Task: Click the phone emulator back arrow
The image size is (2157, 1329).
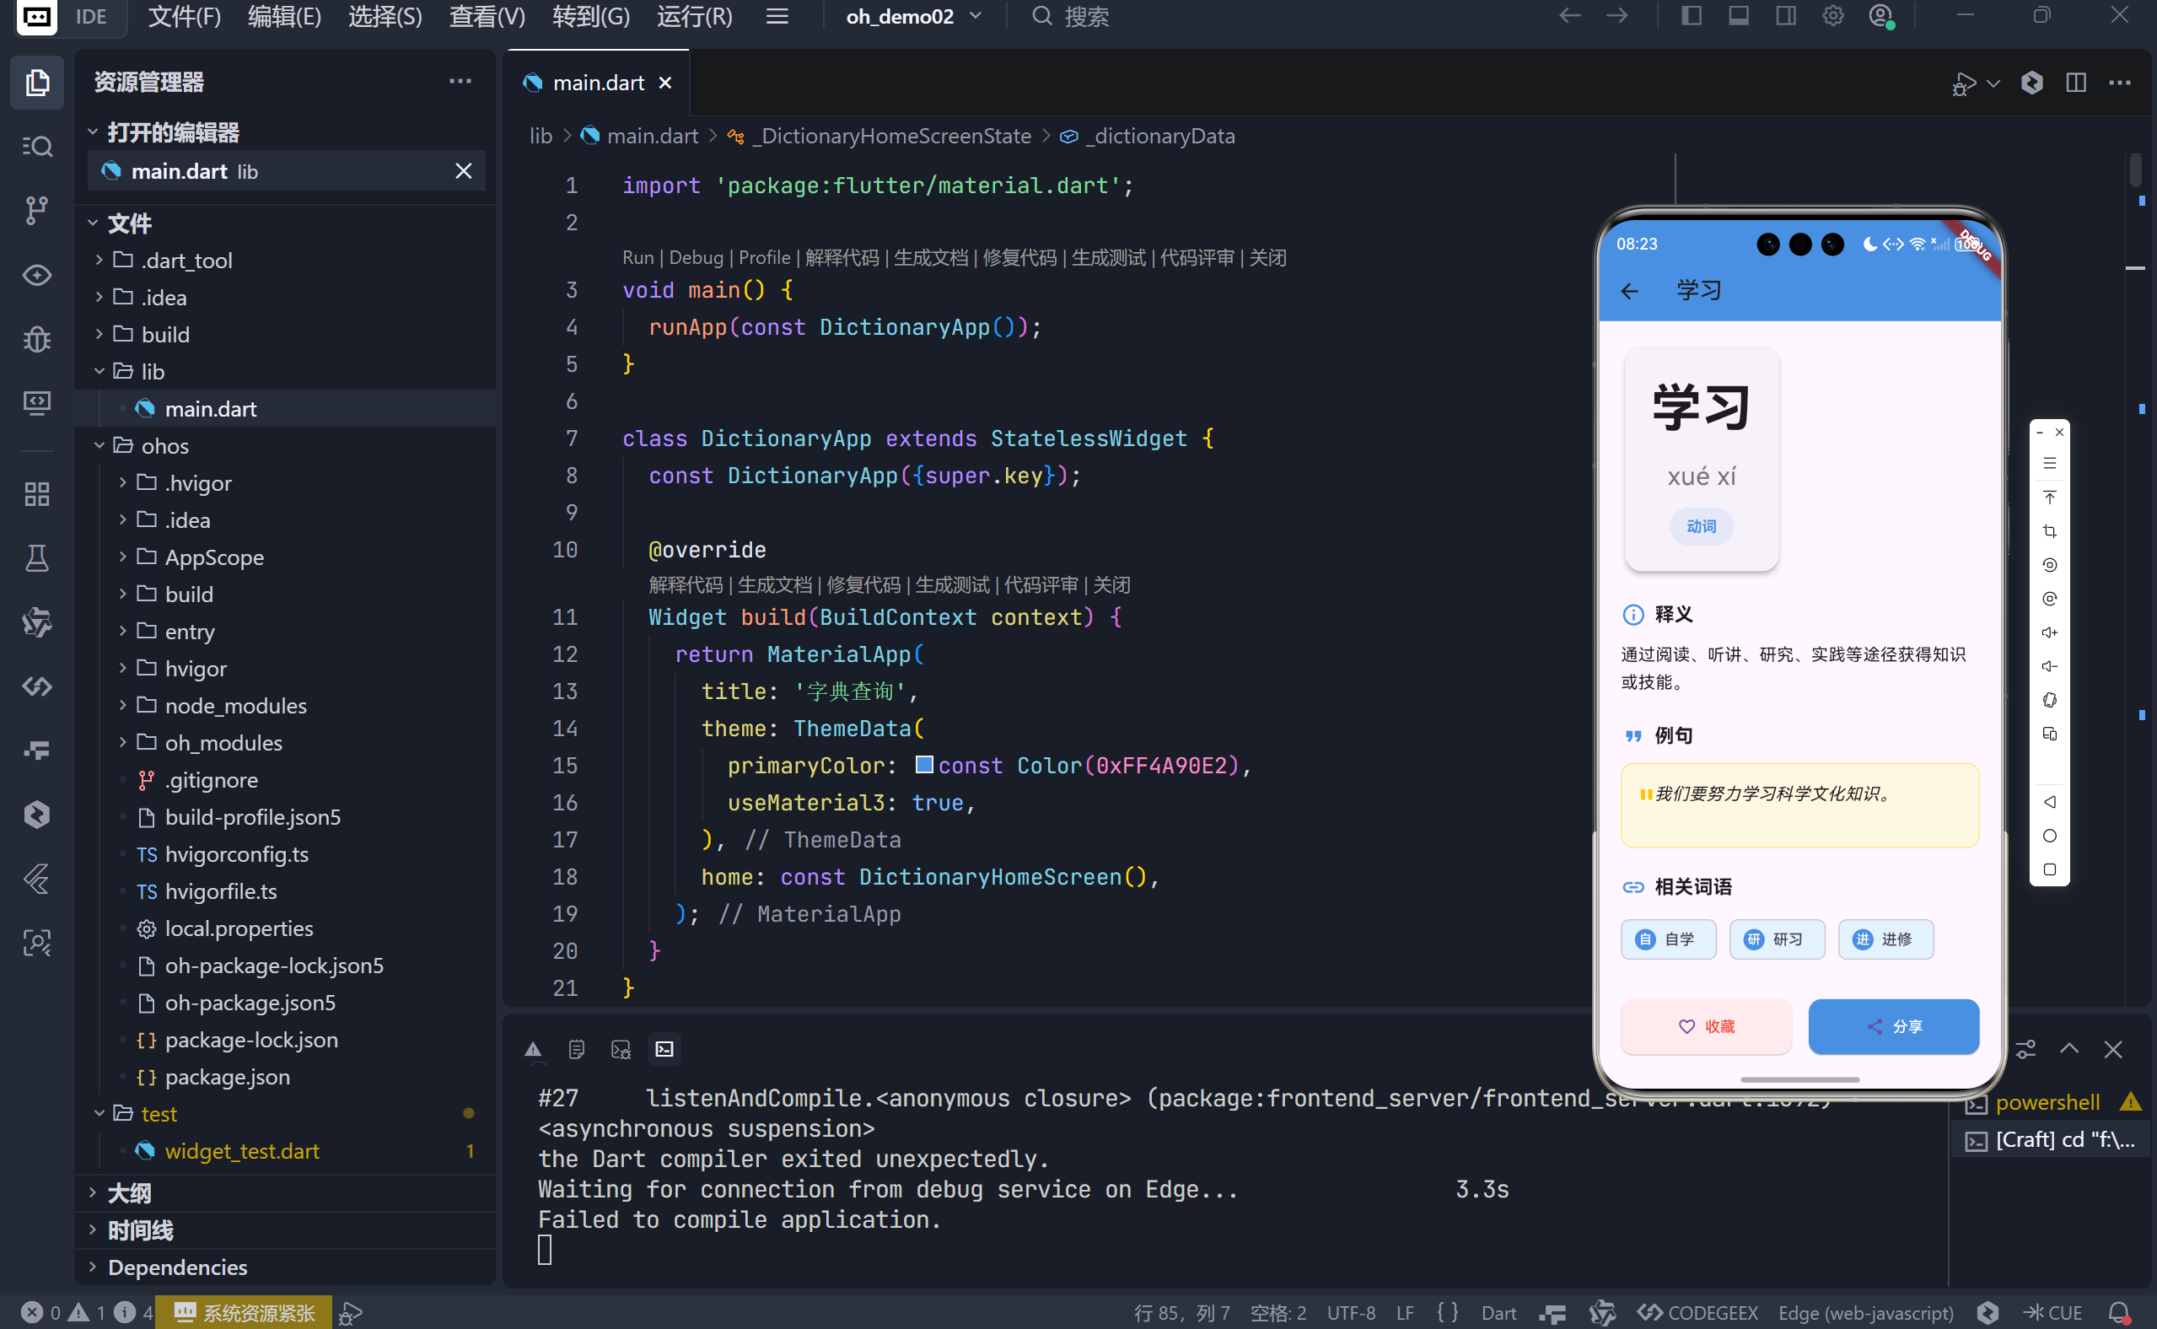Action: click(x=1630, y=291)
